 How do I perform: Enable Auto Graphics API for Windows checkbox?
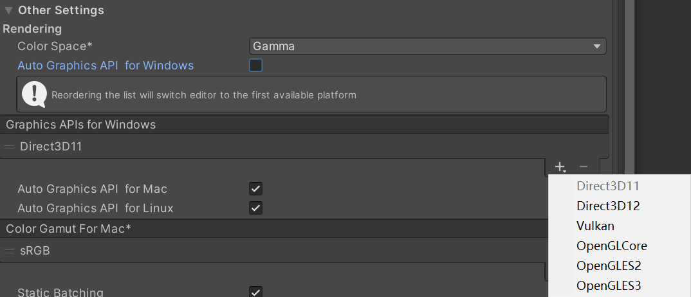click(x=255, y=66)
